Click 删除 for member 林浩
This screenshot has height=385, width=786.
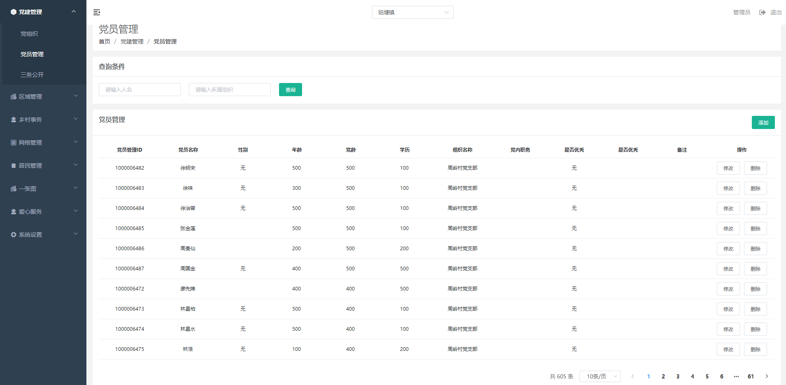(x=755, y=349)
